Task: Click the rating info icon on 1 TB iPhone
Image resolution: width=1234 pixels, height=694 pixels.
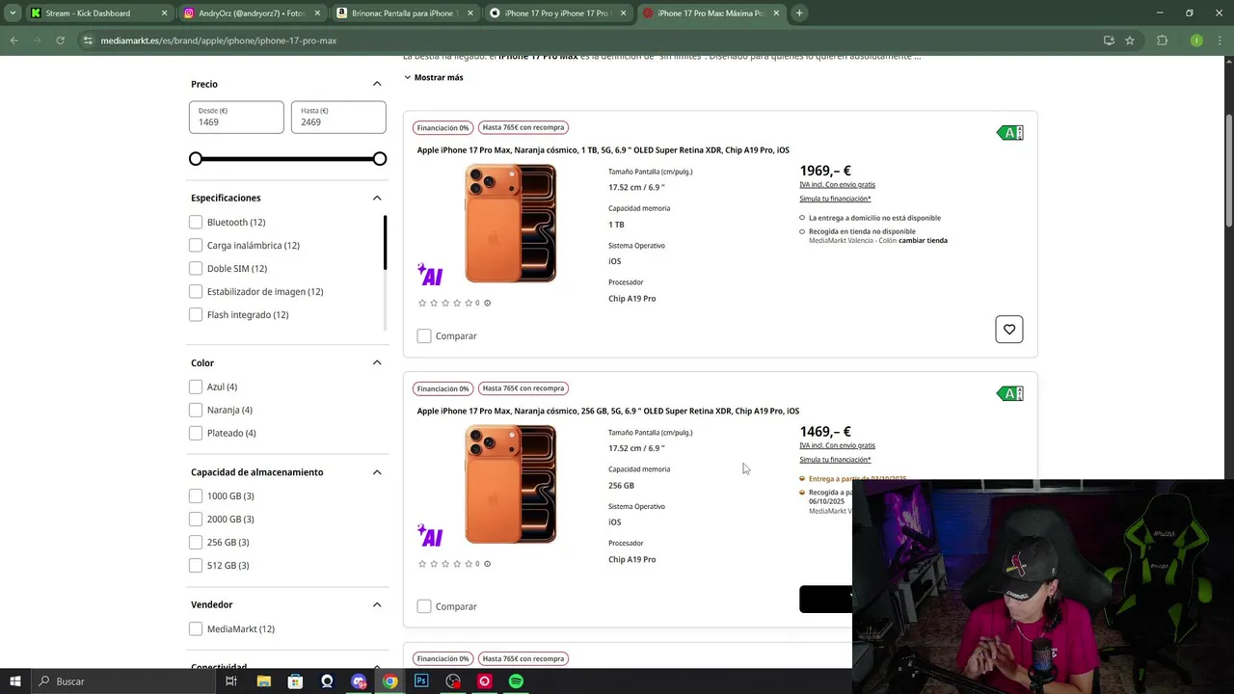Action: 487,303
